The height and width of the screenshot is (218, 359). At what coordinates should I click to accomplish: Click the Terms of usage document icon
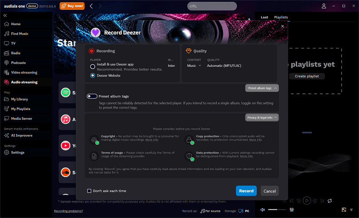tap(94, 156)
